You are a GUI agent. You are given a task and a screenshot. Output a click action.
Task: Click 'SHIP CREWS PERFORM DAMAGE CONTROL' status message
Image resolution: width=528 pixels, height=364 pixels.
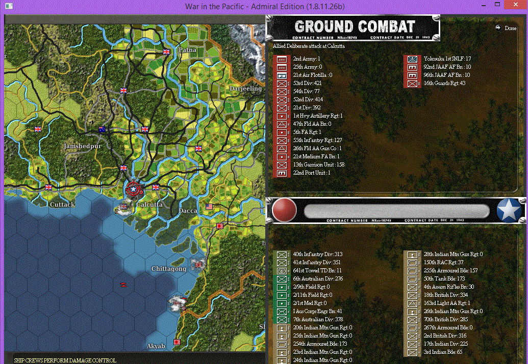(65, 360)
